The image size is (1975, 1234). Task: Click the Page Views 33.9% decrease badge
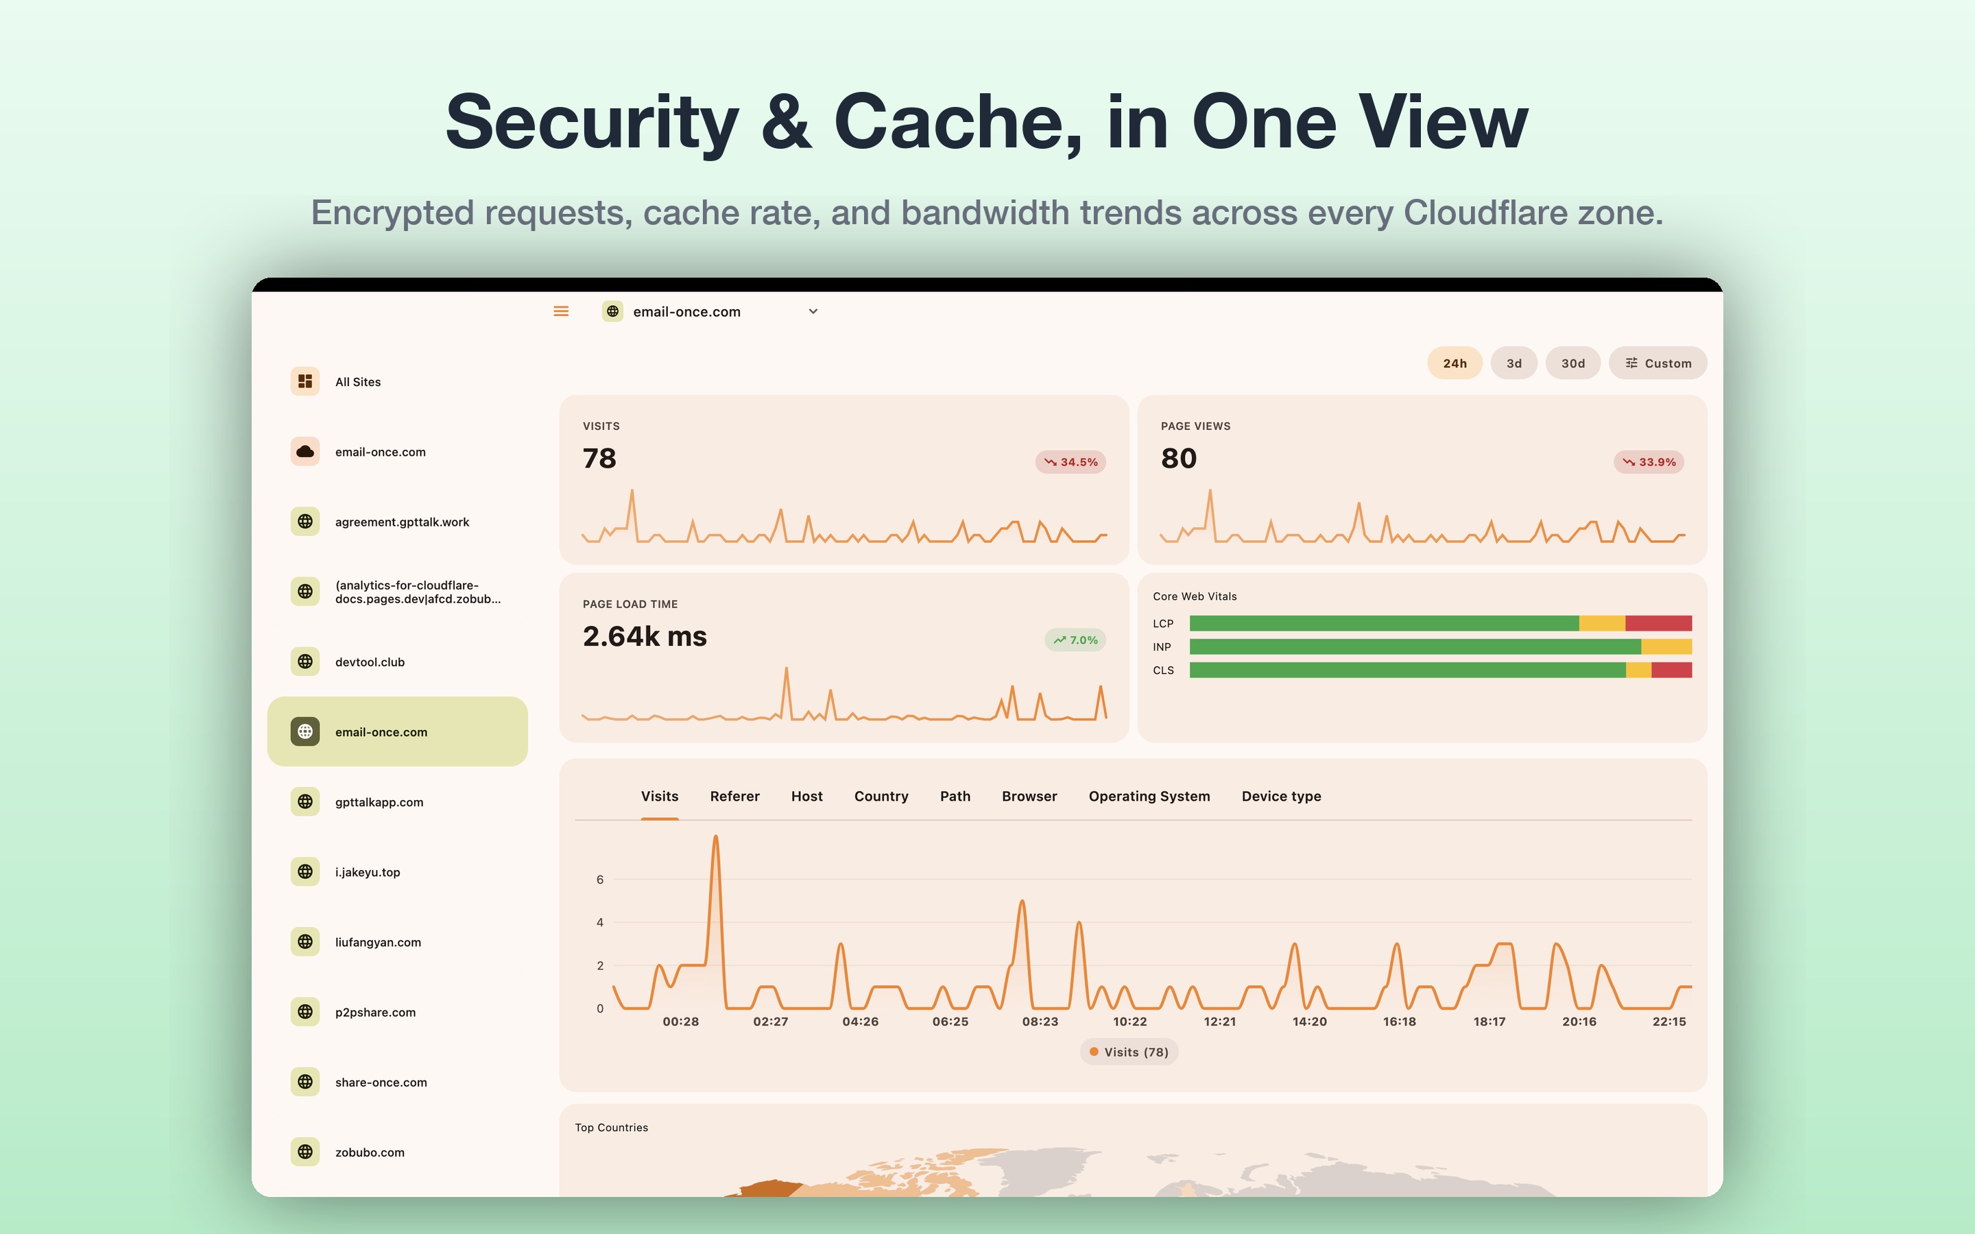1649,462
